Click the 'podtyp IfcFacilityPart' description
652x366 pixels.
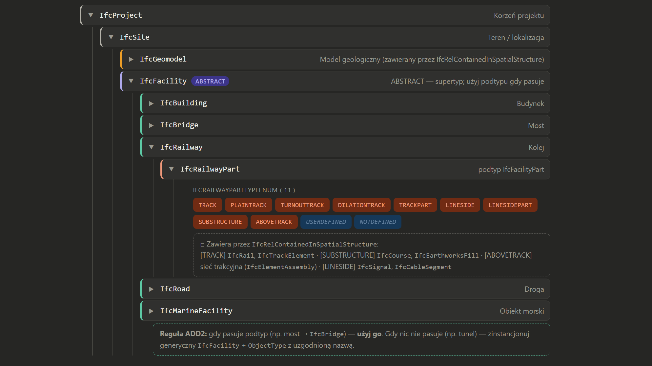click(511, 169)
